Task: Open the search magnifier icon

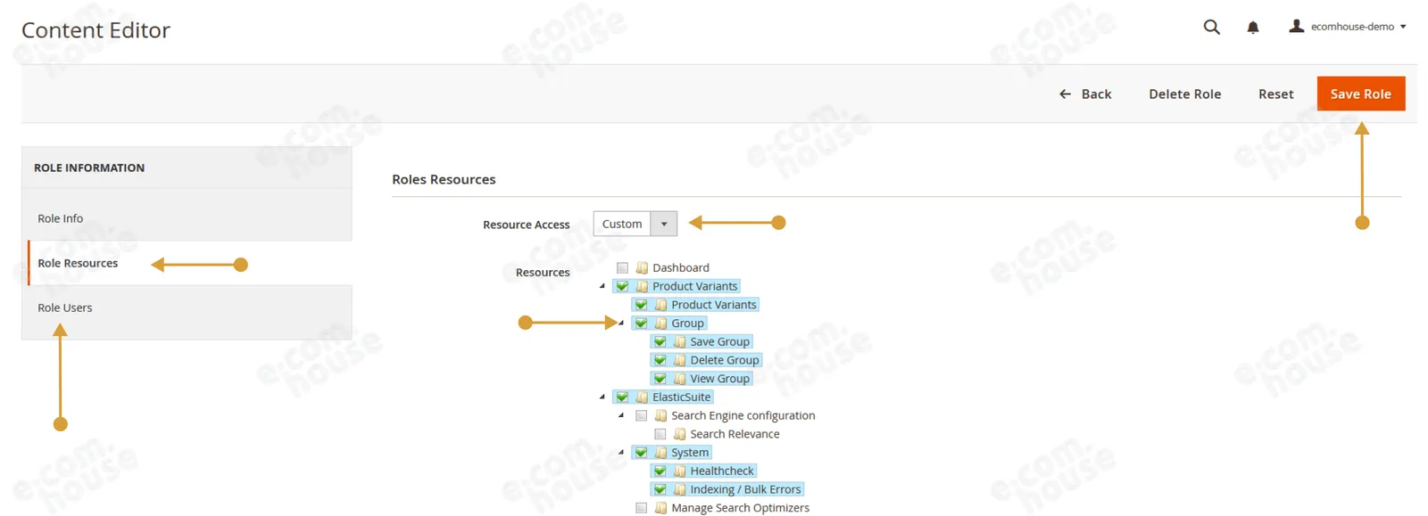Action: click(x=1211, y=27)
